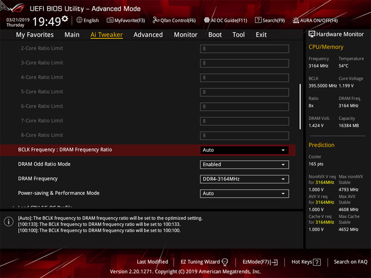This screenshot has height=278, width=371.
Task: Go to the Boot tab
Action: coord(215,35)
